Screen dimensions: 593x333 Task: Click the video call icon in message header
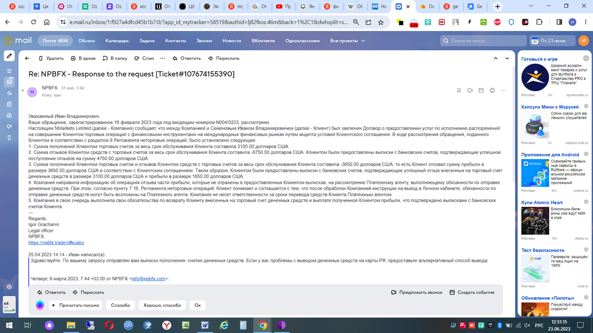470,90
